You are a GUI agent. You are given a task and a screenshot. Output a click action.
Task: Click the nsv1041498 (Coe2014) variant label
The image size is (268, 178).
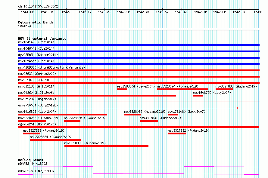click(x=36, y=42)
